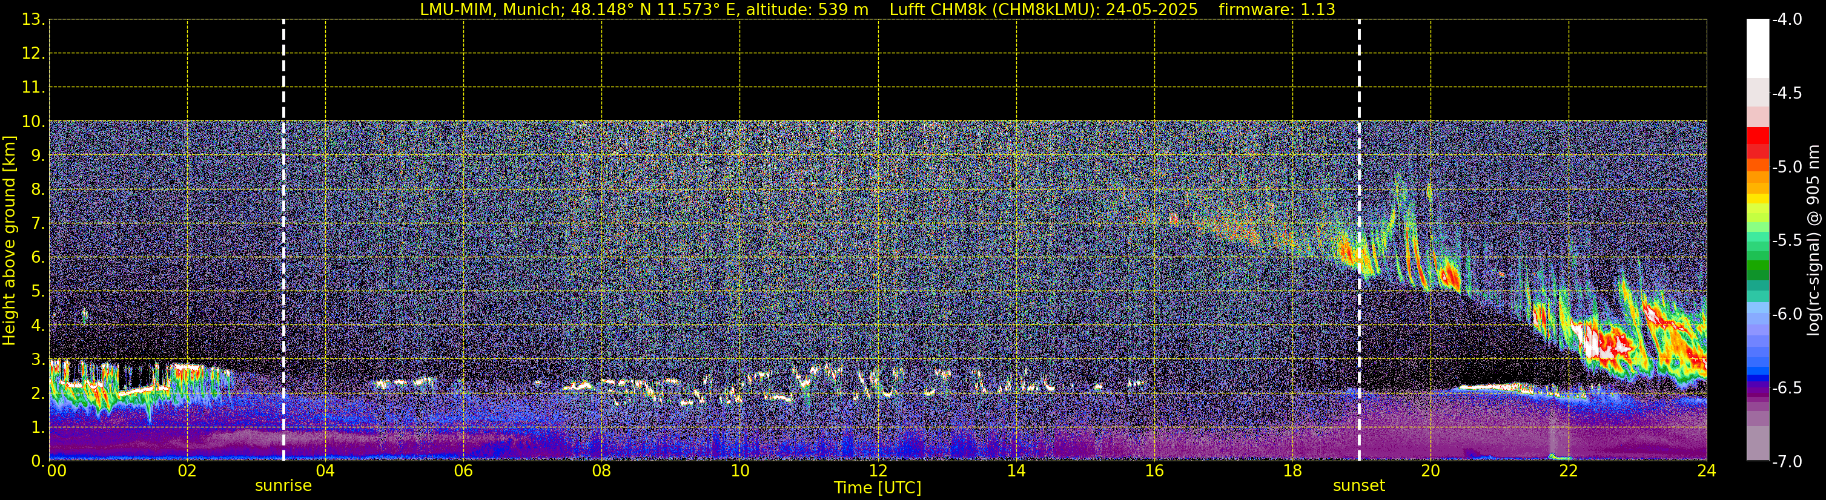
Task: Click the '13.' height axis tick label
Action: (33, 20)
